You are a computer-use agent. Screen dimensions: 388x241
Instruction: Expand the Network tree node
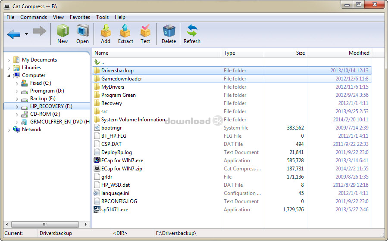point(9,130)
